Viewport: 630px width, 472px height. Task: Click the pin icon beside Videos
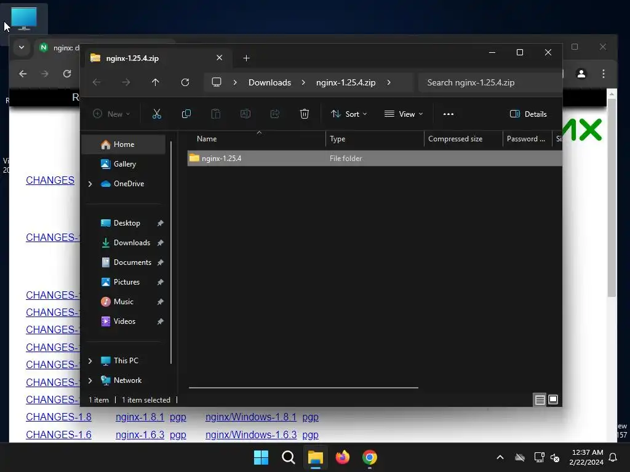(x=161, y=321)
